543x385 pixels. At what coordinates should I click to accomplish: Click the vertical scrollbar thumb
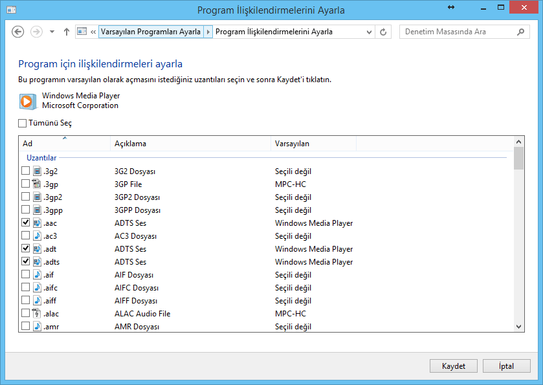point(518,159)
